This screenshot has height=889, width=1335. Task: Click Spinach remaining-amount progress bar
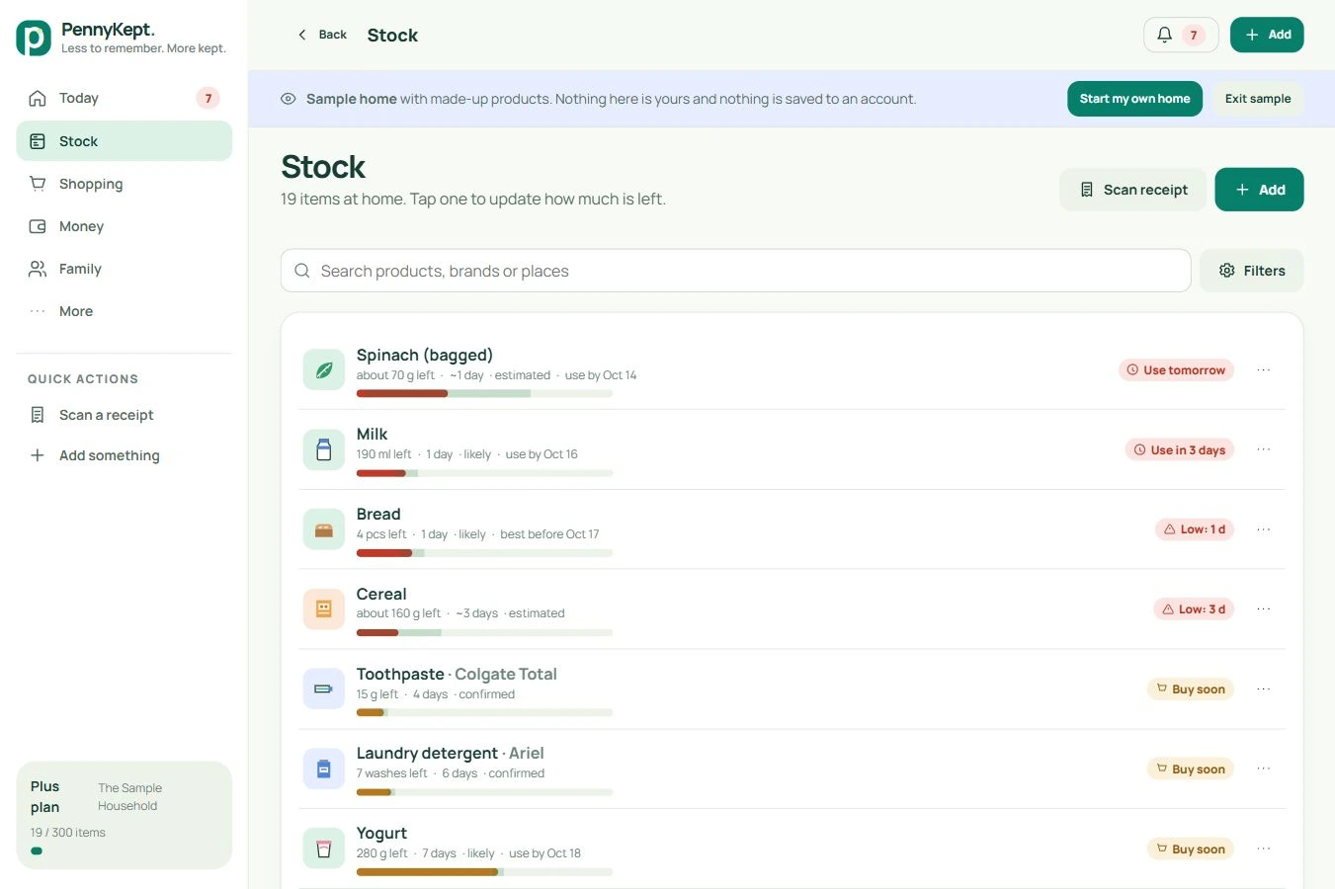tap(484, 393)
